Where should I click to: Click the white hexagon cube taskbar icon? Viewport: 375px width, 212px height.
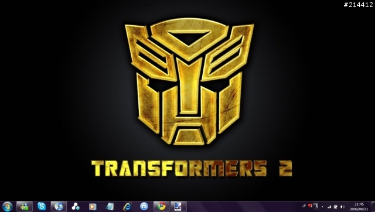(76, 207)
